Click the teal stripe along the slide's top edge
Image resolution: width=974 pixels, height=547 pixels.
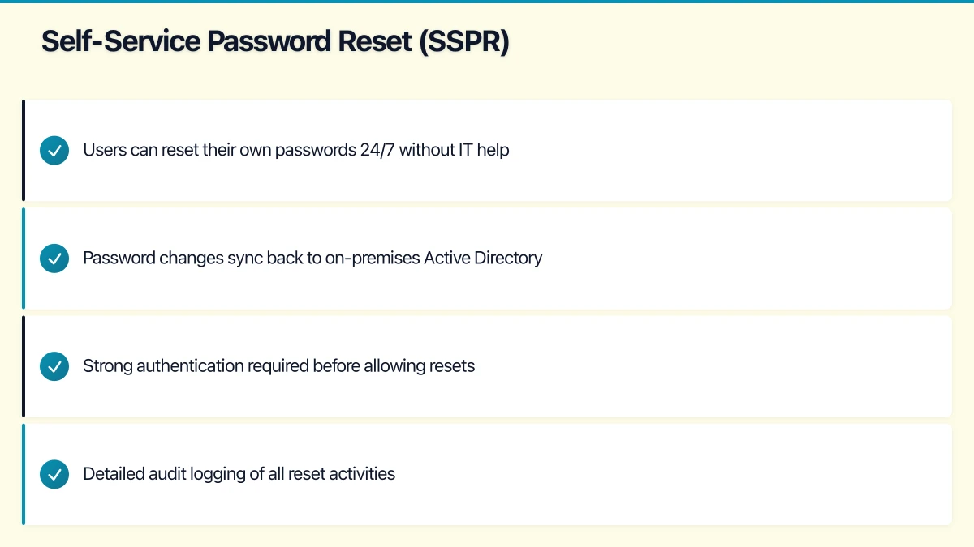point(487,2)
